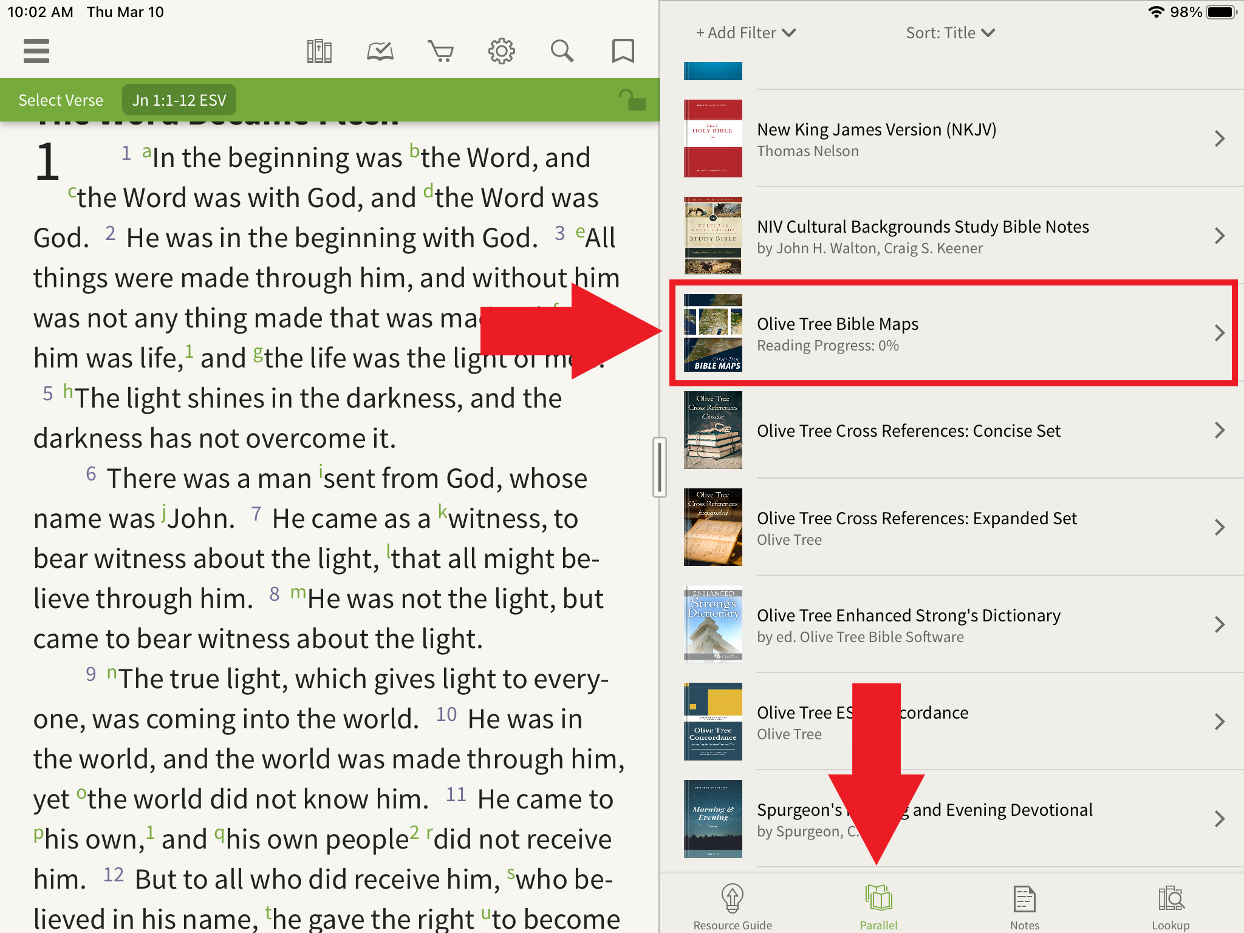This screenshot has width=1244, height=933.
Task: Expand chevron for Olive Tree ESV Concordance
Action: (x=1220, y=722)
